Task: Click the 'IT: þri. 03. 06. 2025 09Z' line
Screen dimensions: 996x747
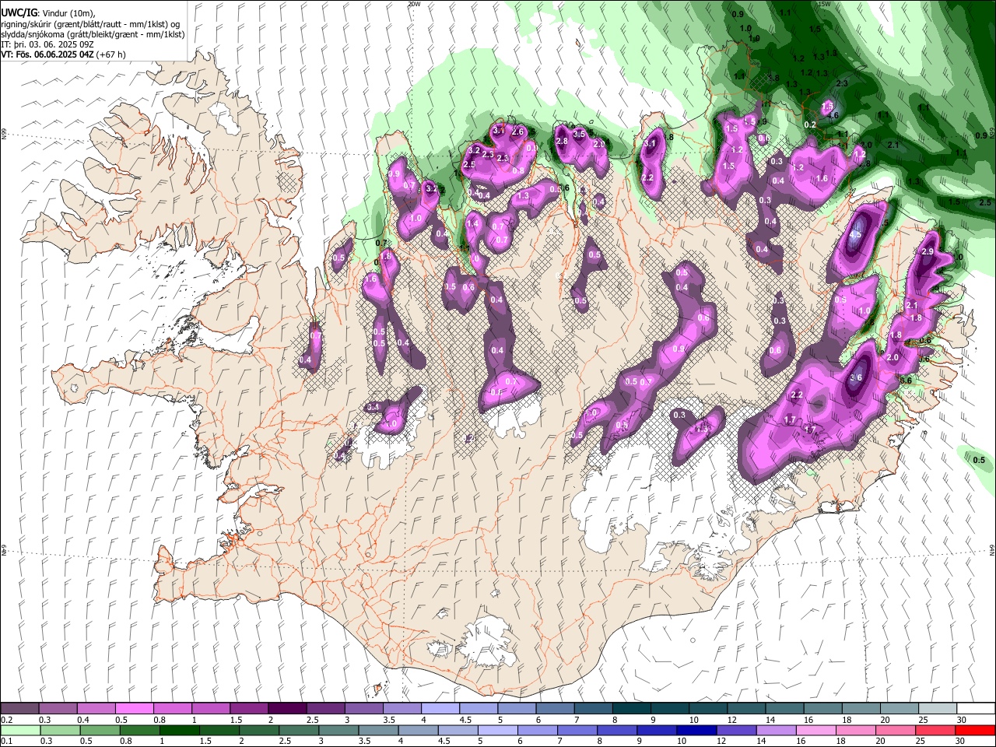Action: pos(48,44)
